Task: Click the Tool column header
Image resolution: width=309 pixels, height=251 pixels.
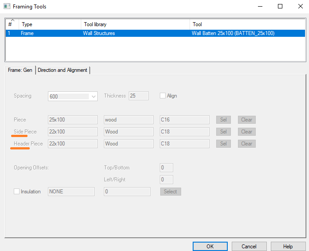Action: pos(247,24)
